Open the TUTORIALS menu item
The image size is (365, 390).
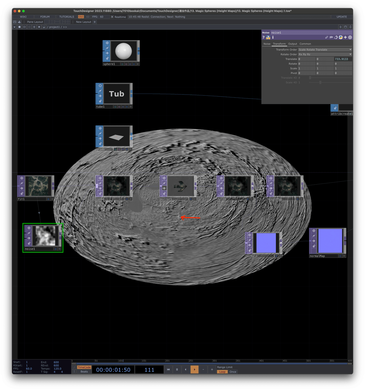pos(66,17)
